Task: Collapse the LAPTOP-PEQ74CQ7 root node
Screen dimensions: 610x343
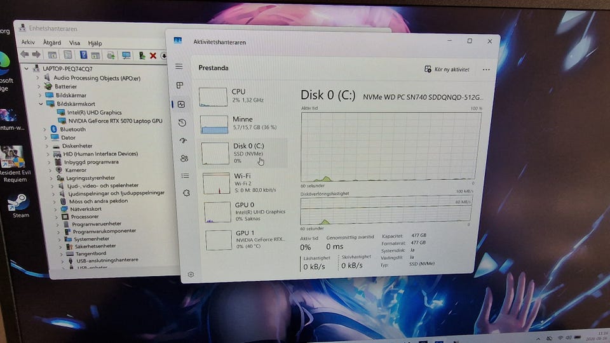Action: (x=27, y=69)
